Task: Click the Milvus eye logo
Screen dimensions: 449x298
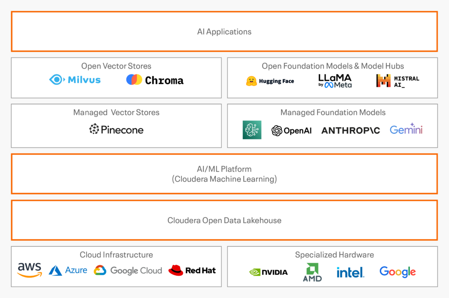Action: pyautogui.click(x=57, y=80)
